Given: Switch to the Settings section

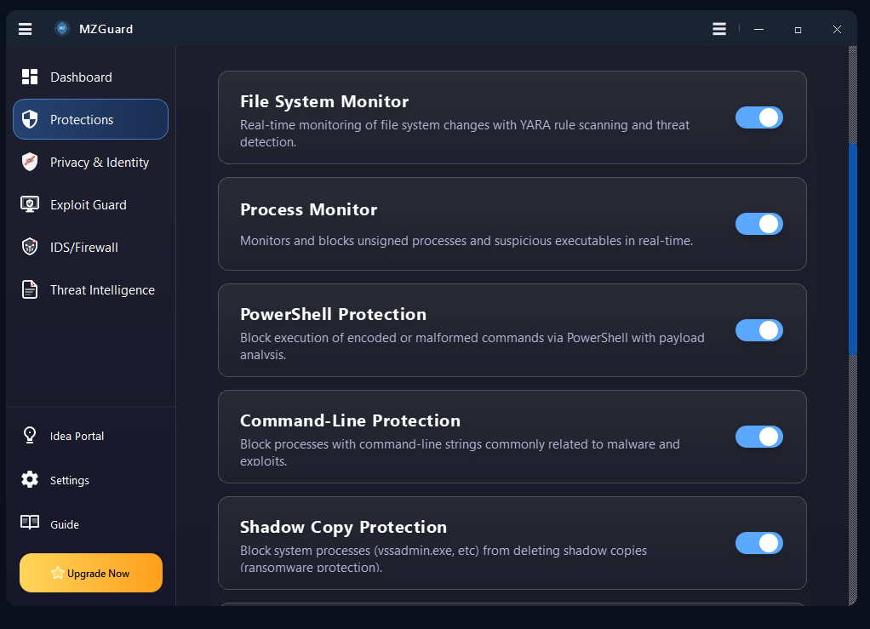Looking at the screenshot, I should [30, 480].
